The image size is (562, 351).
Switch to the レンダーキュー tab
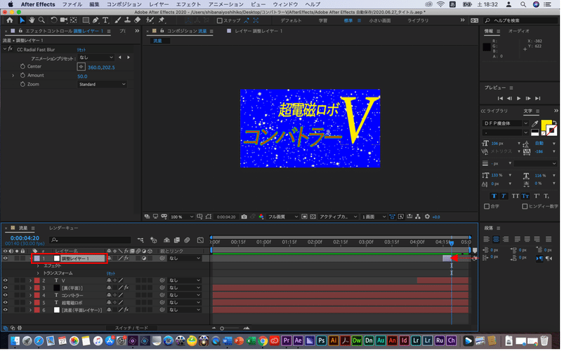click(63, 228)
